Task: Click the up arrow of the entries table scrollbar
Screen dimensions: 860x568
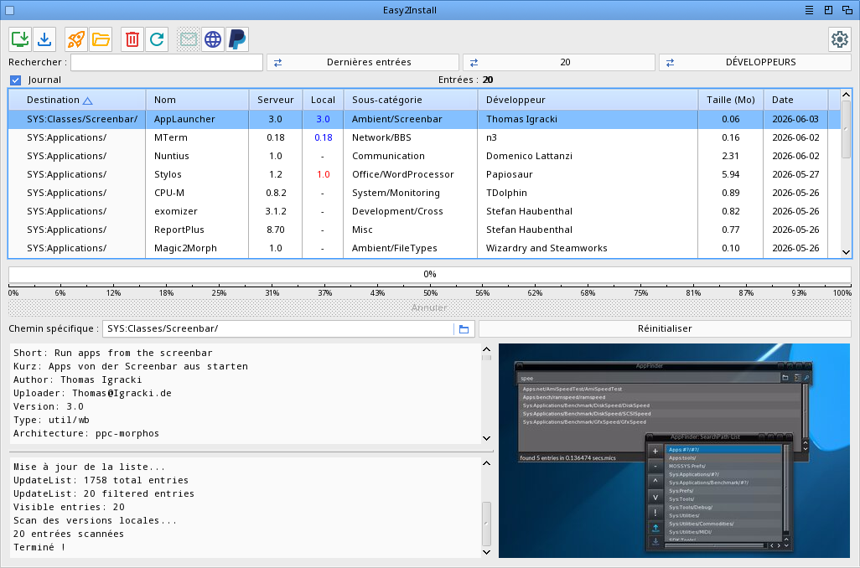Action: click(846, 95)
